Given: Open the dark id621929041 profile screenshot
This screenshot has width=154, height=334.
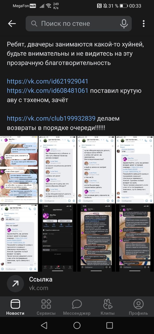Looking at the screenshot, I should (57, 238).
